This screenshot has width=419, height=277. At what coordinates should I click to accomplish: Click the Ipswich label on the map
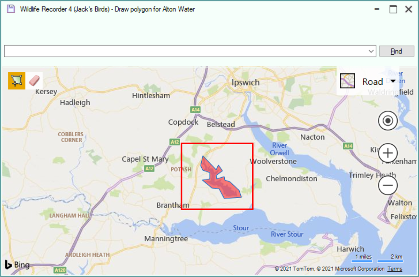(245, 82)
